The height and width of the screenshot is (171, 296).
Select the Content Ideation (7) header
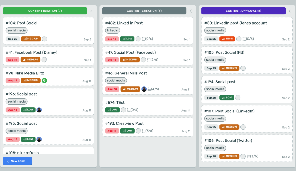point(45,11)
